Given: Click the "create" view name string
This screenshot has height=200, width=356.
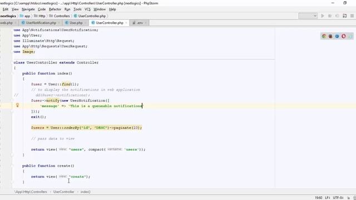Looking at the screenshot, I should pyautogui.click(x=77, y=177).
